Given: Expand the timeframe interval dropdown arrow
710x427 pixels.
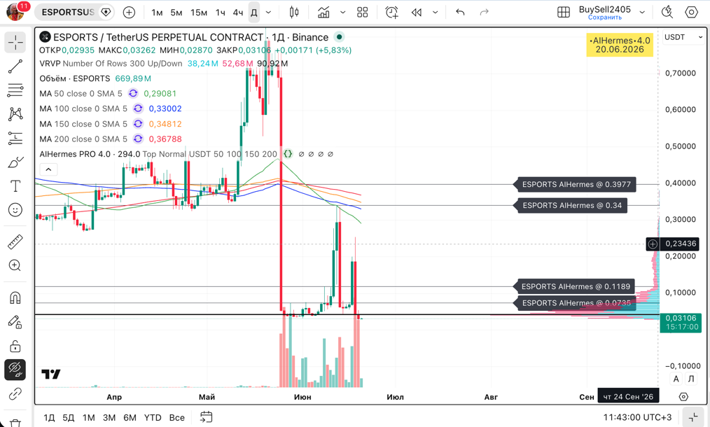Looking at the screenshot, I should [x=268, y=12].
